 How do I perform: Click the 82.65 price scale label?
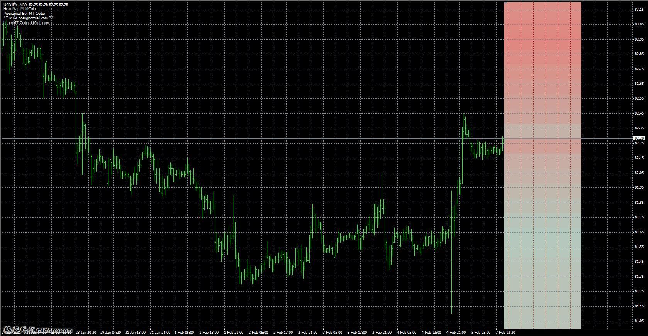click(639, 83)
